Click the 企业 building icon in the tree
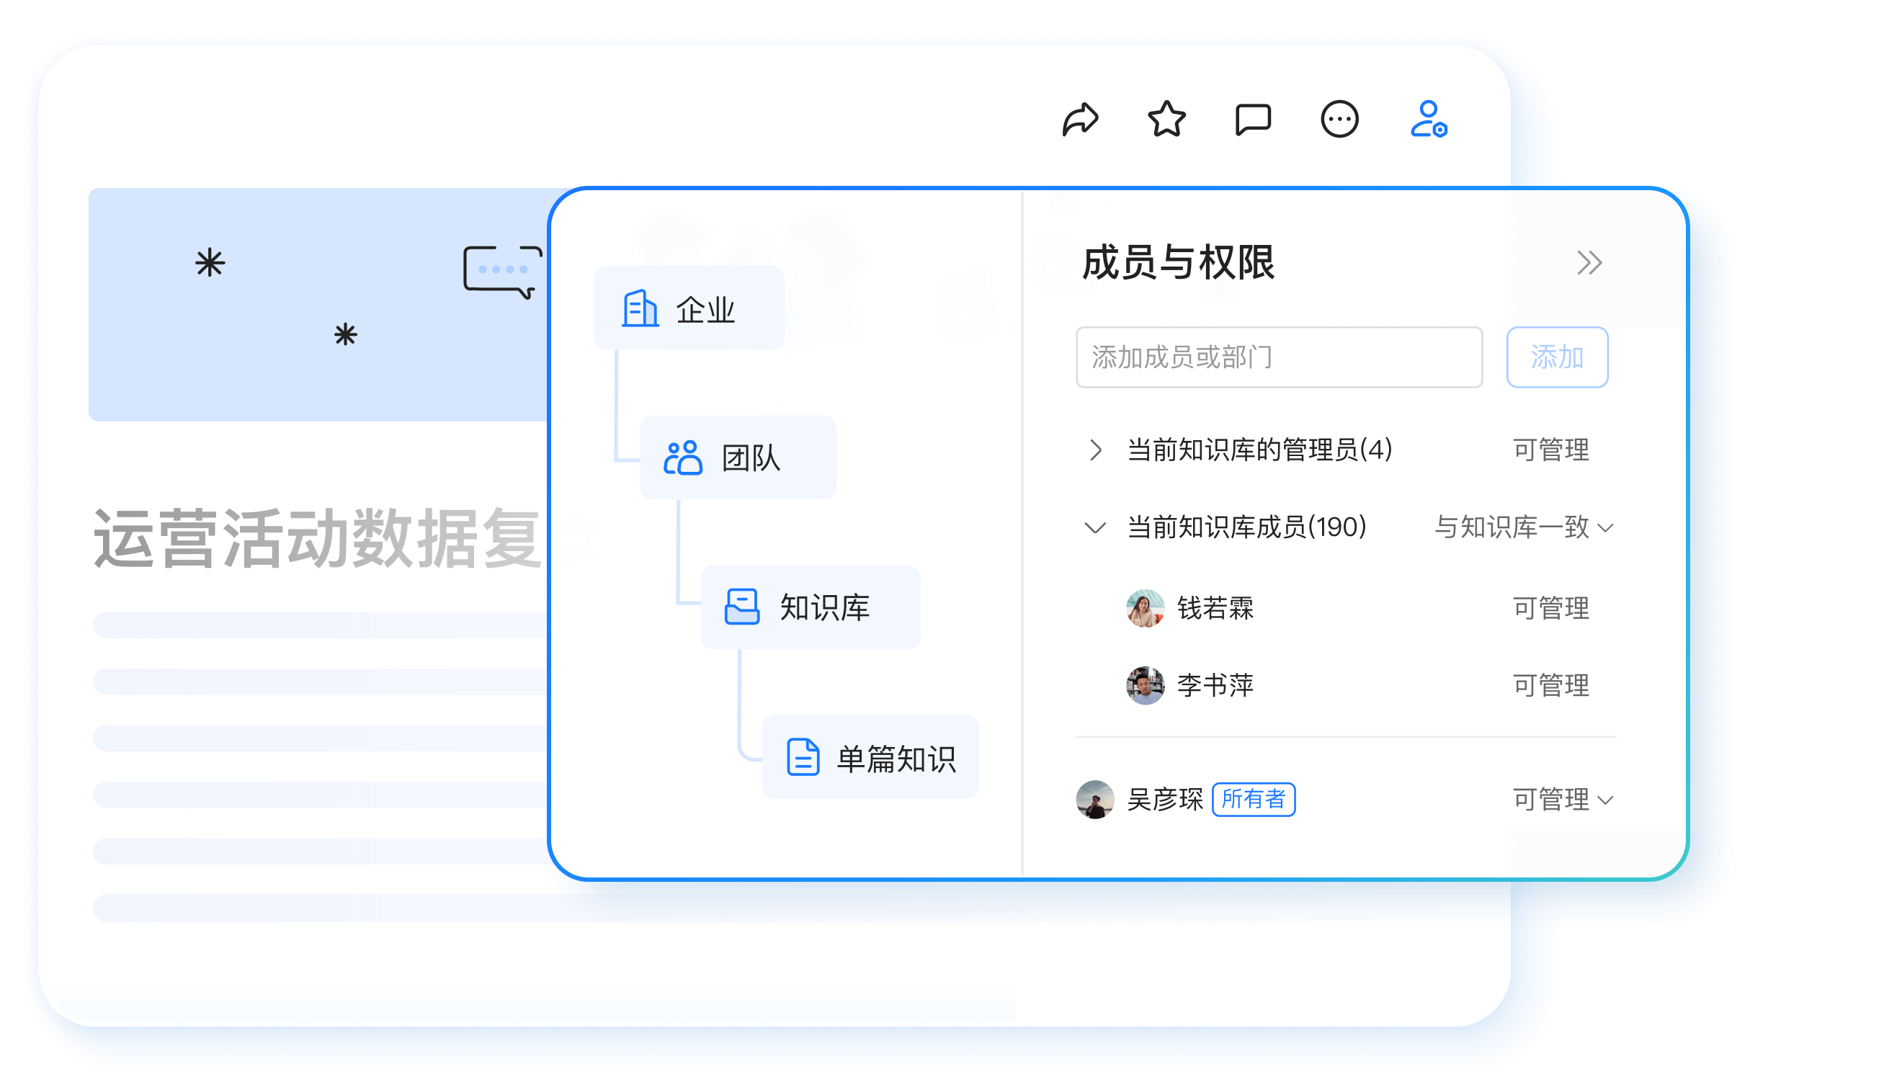This screenshot has height=1072, width=1902. (x=640, y=309)
